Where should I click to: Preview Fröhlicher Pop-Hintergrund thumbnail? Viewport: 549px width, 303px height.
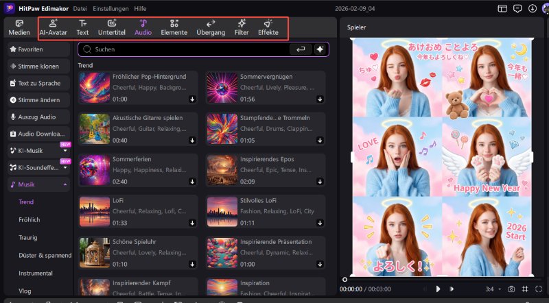click(95, 88)
